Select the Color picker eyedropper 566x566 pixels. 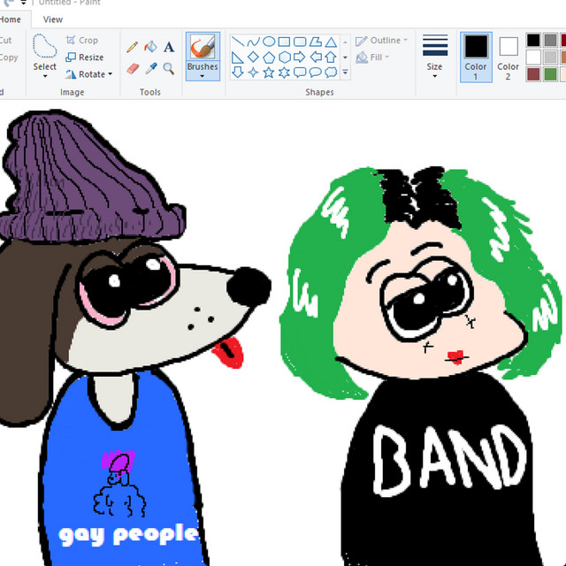coord(150,68)
